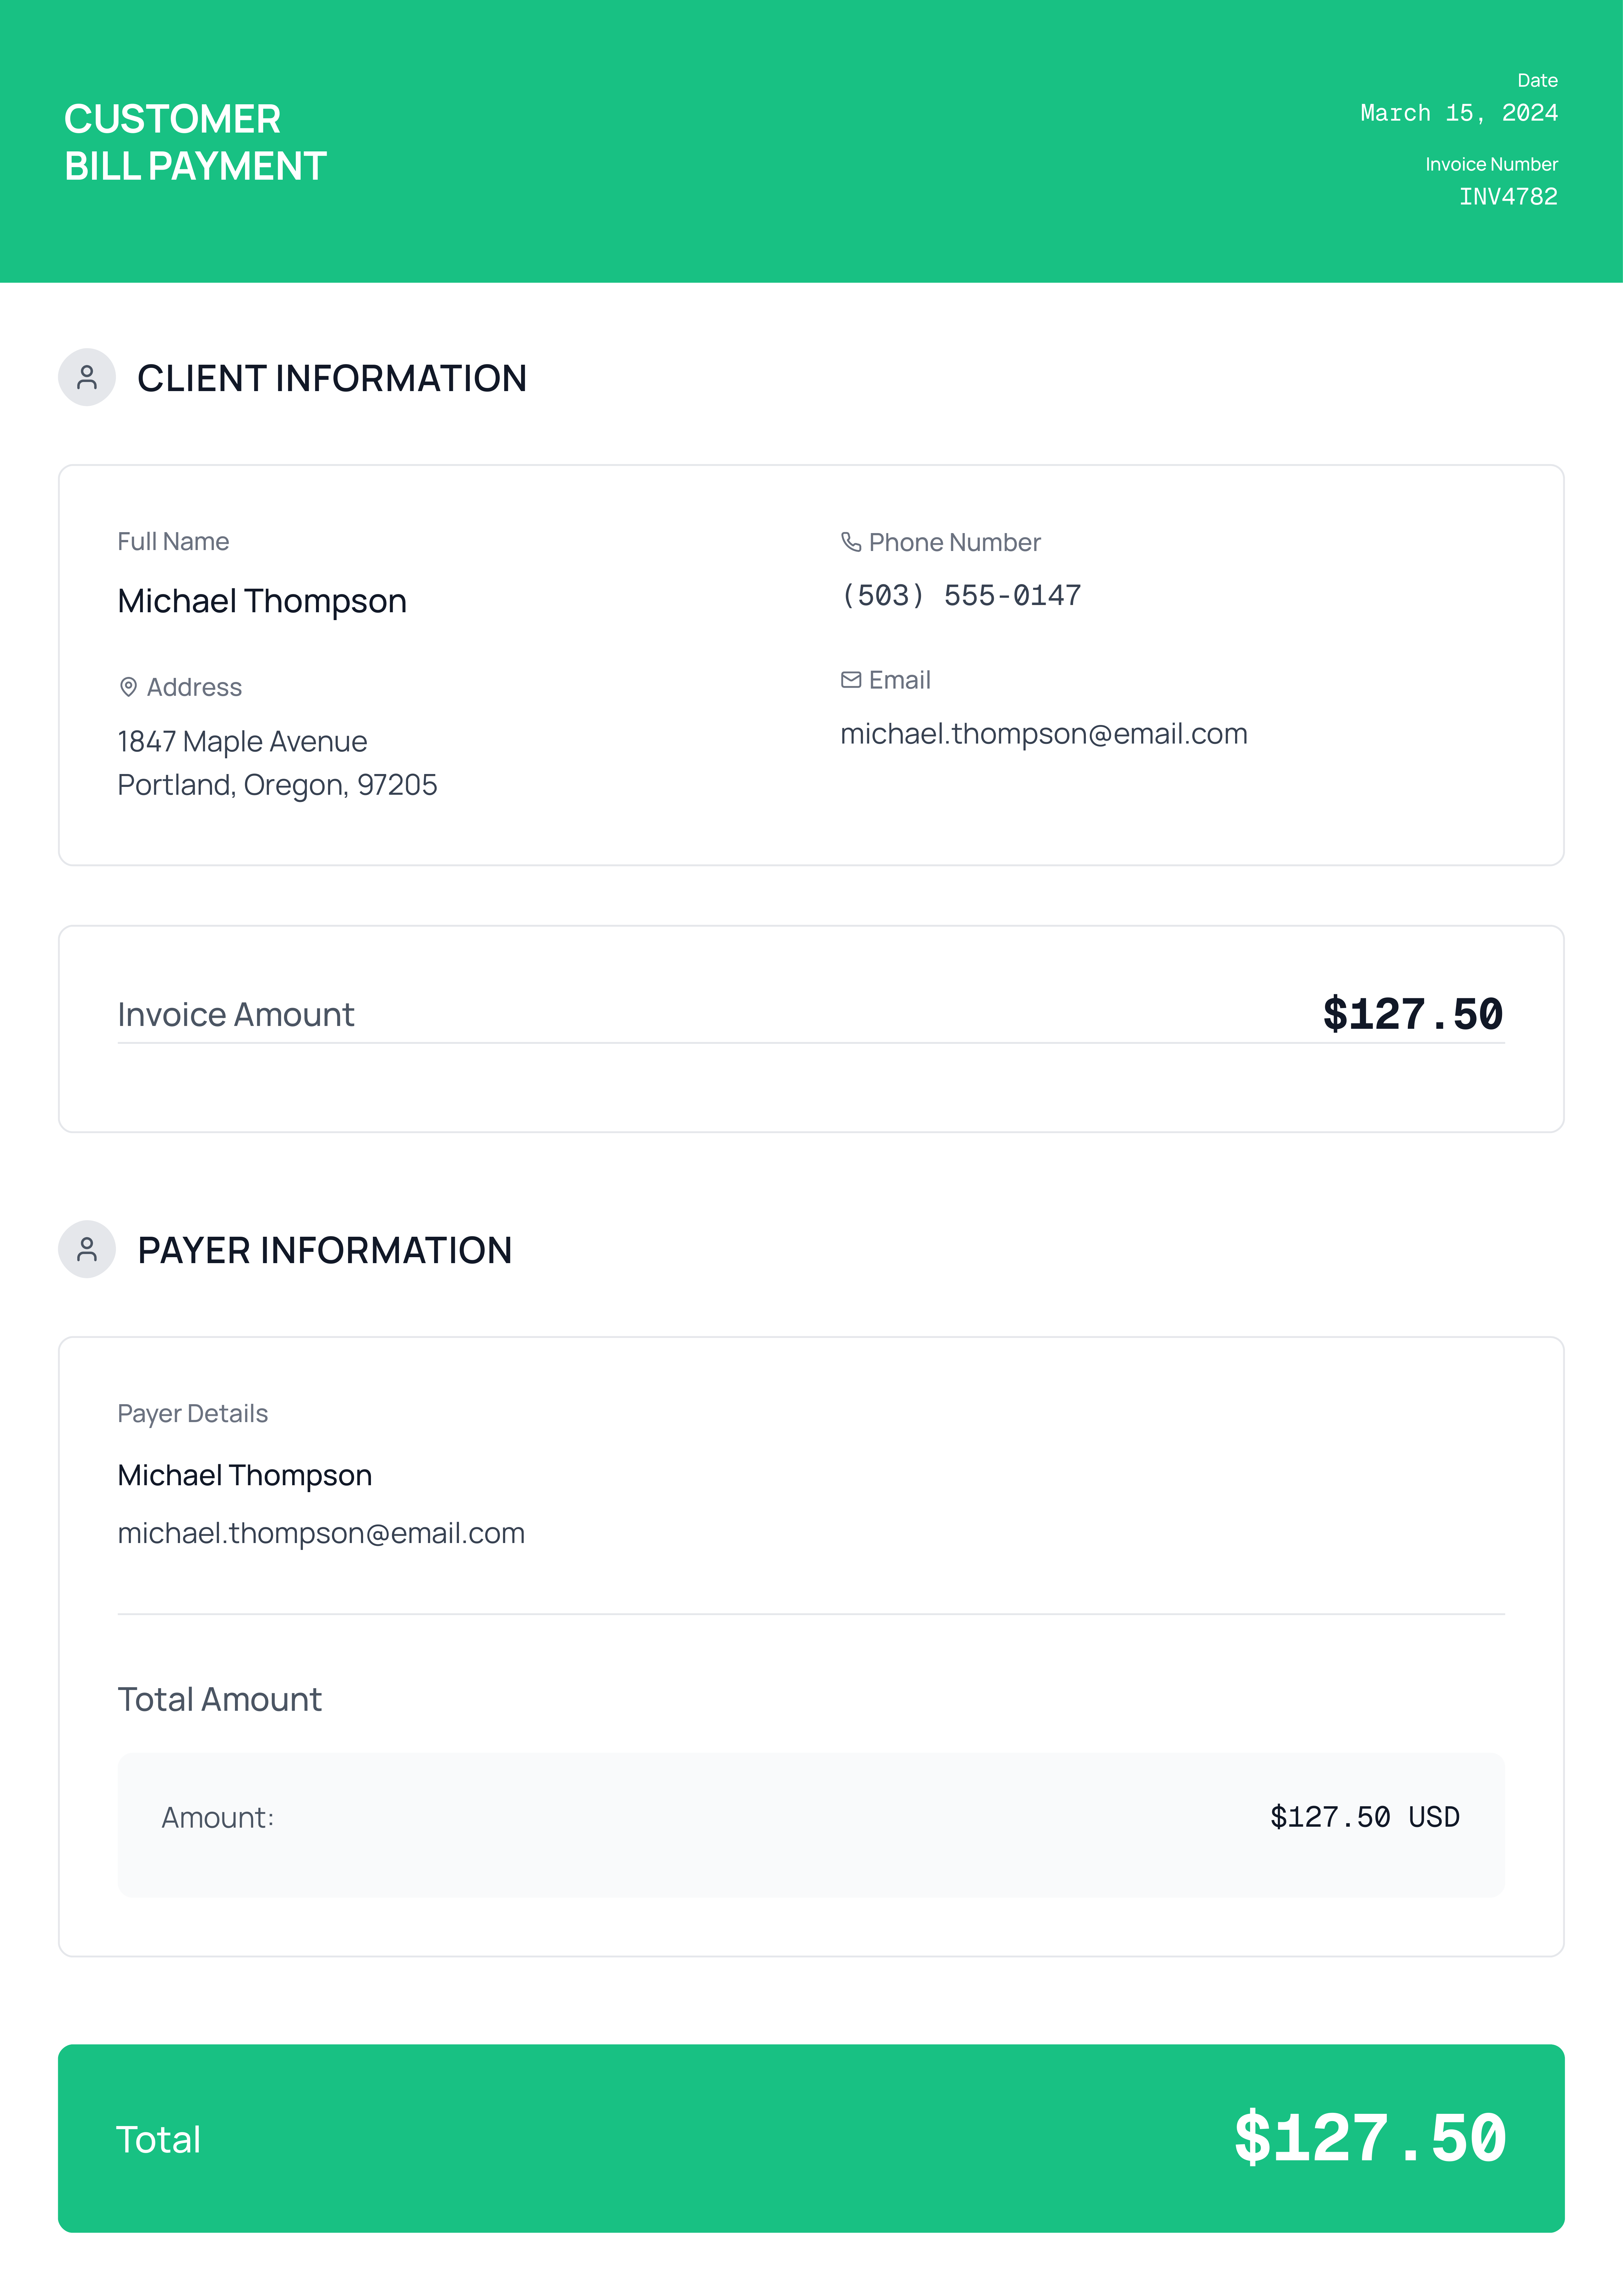Click the envelope icon beside Email
1623x2296 pixels.
(x=851, y=680)
